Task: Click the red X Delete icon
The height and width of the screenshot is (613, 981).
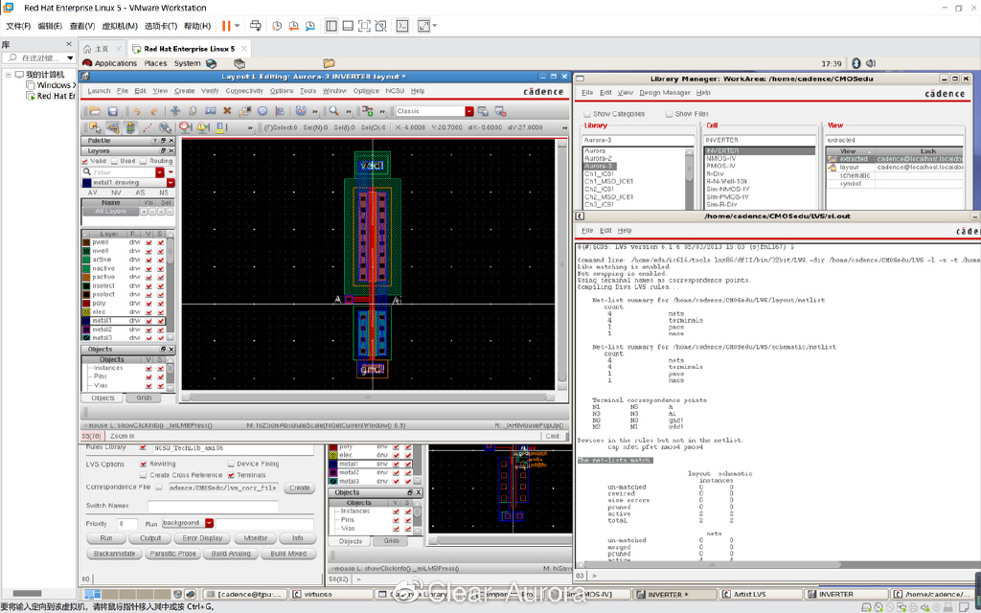Action: click(227, 111)
